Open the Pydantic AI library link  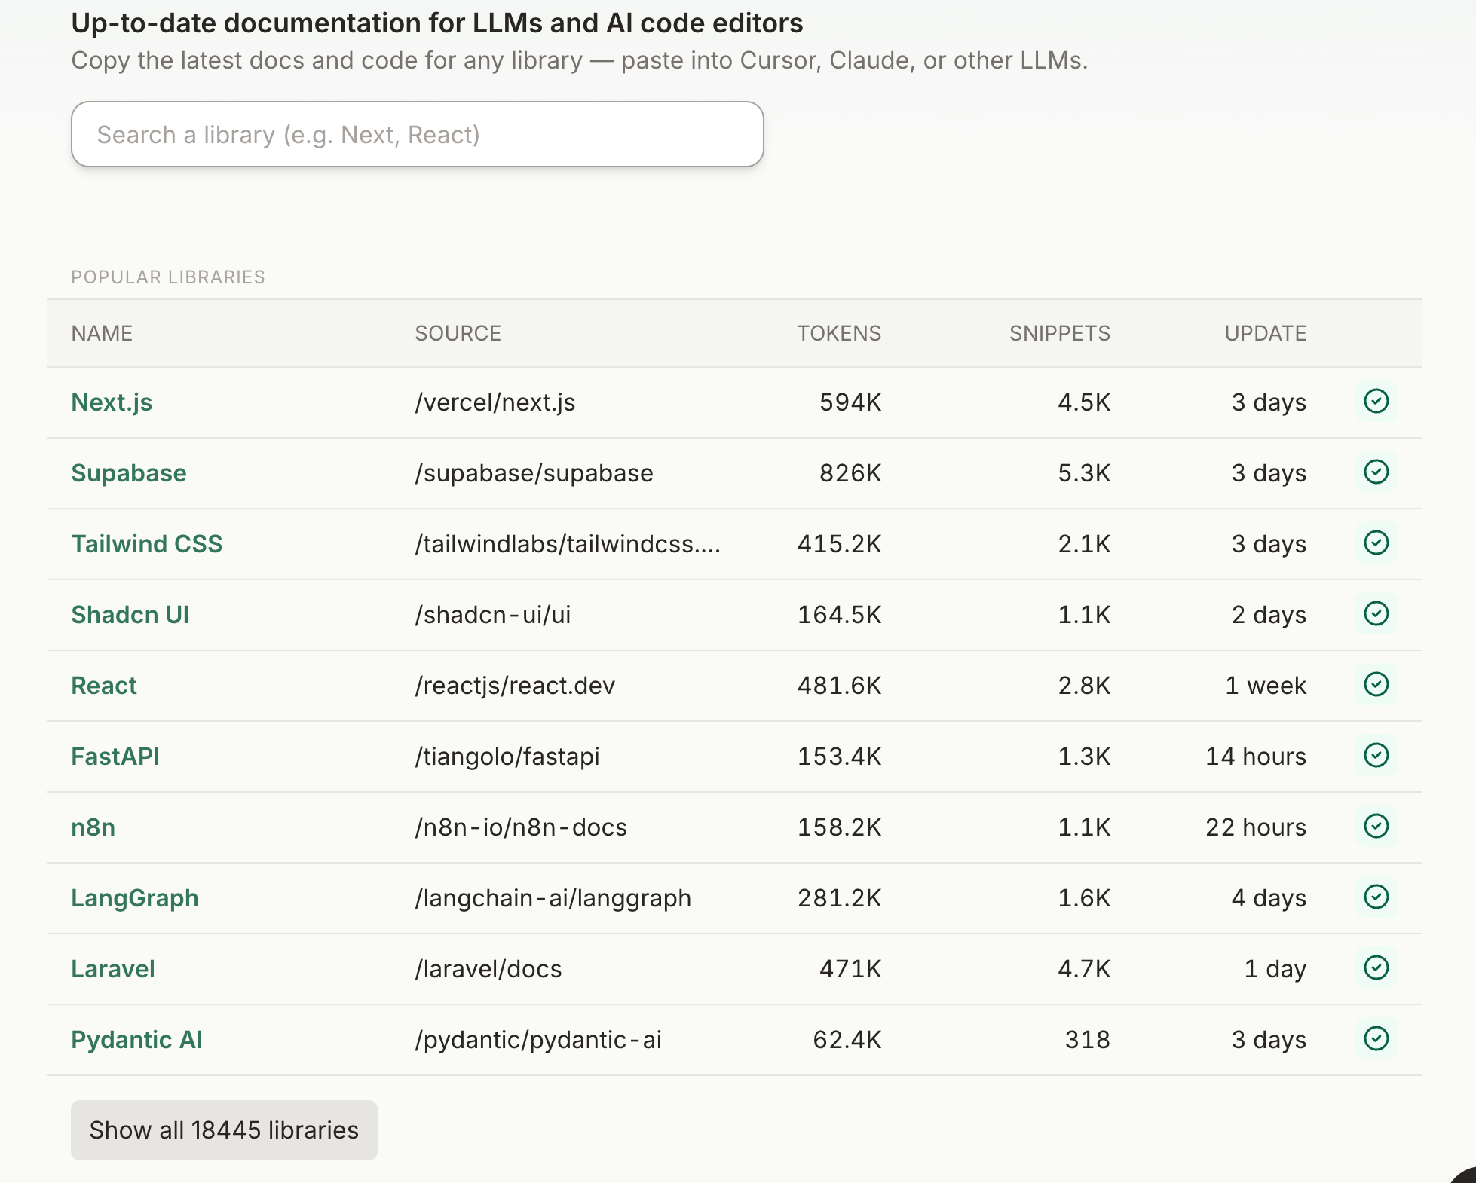(136, 1040)
